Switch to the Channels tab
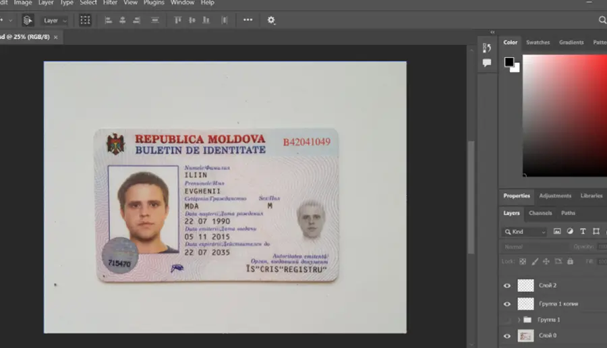Image resolution: width=607 pixels, height=348 pixels. [540, 213]
